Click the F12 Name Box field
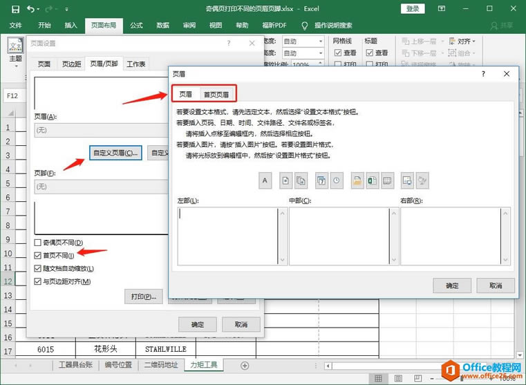The width and height of the screenshot is (526, 385). click(13, 96)
